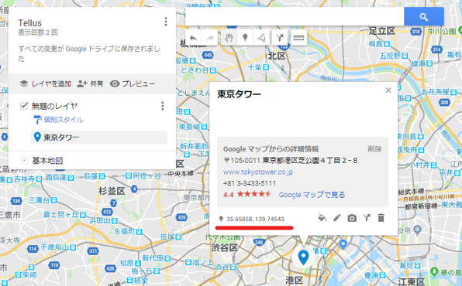Open the Tellus map options menu

[x=166, y=22]
